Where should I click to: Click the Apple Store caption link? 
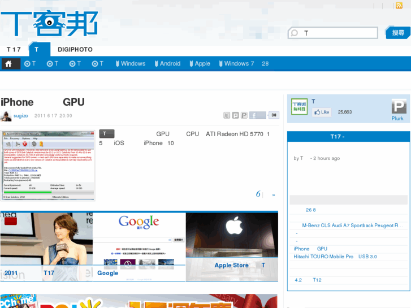(x=240, y=265)
